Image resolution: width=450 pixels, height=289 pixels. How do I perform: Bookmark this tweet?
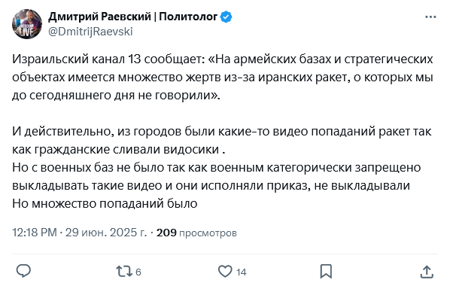(326, 272)
